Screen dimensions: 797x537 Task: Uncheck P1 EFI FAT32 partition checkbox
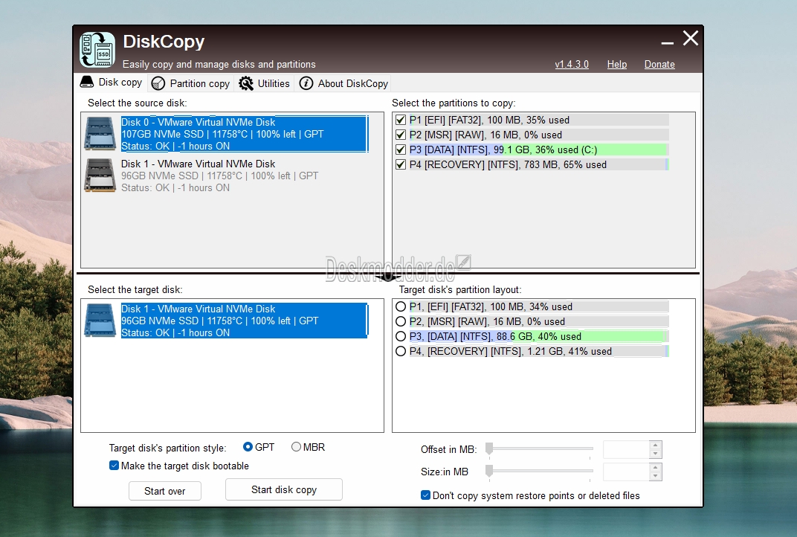401,120
